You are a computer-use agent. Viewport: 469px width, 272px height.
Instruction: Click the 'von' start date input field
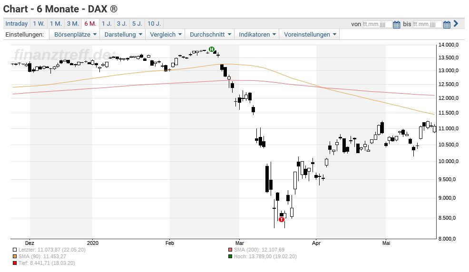coord(377,24)
